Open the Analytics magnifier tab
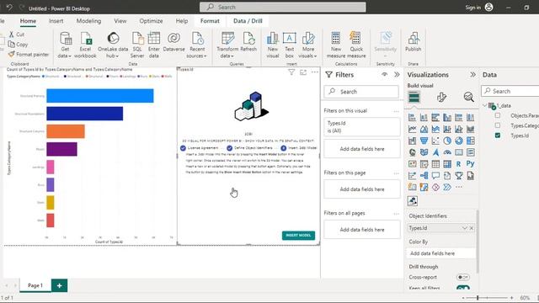This screenshot has width=539, height=303. [468, 98]
